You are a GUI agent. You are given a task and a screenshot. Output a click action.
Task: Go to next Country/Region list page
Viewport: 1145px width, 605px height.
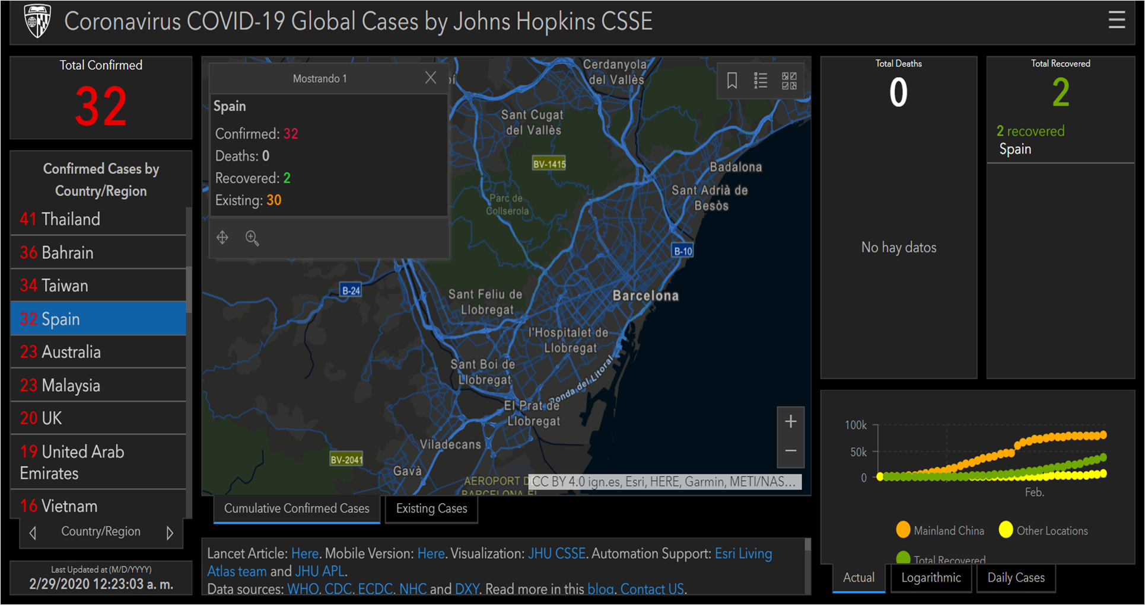point(170,533)
